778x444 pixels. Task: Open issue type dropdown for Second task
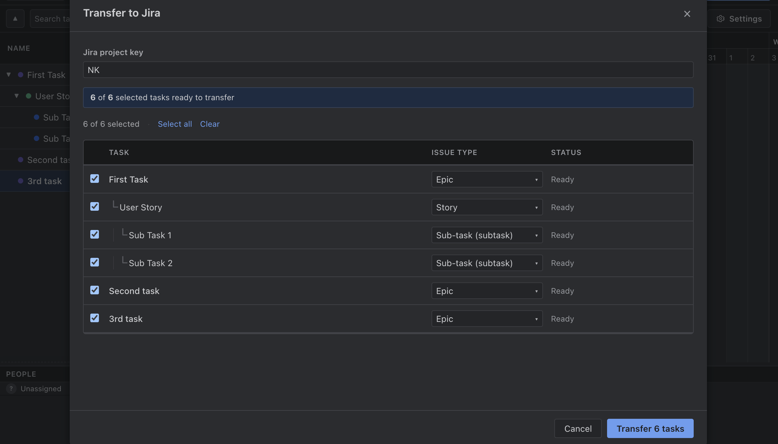point(487,291)
